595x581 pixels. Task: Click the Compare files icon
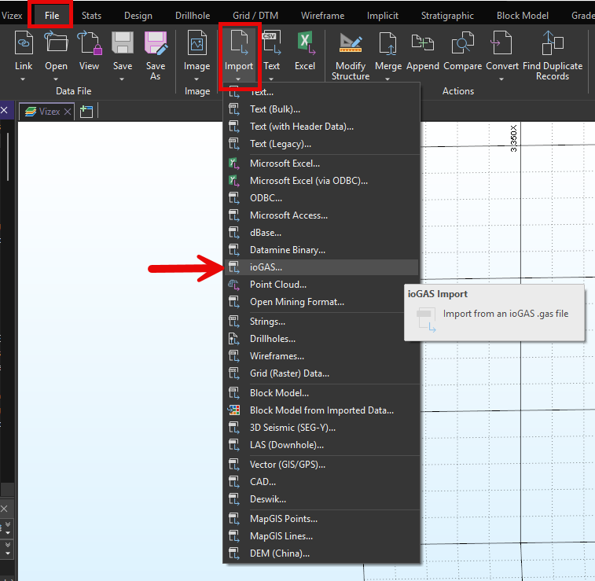click(x=462, y=44)
